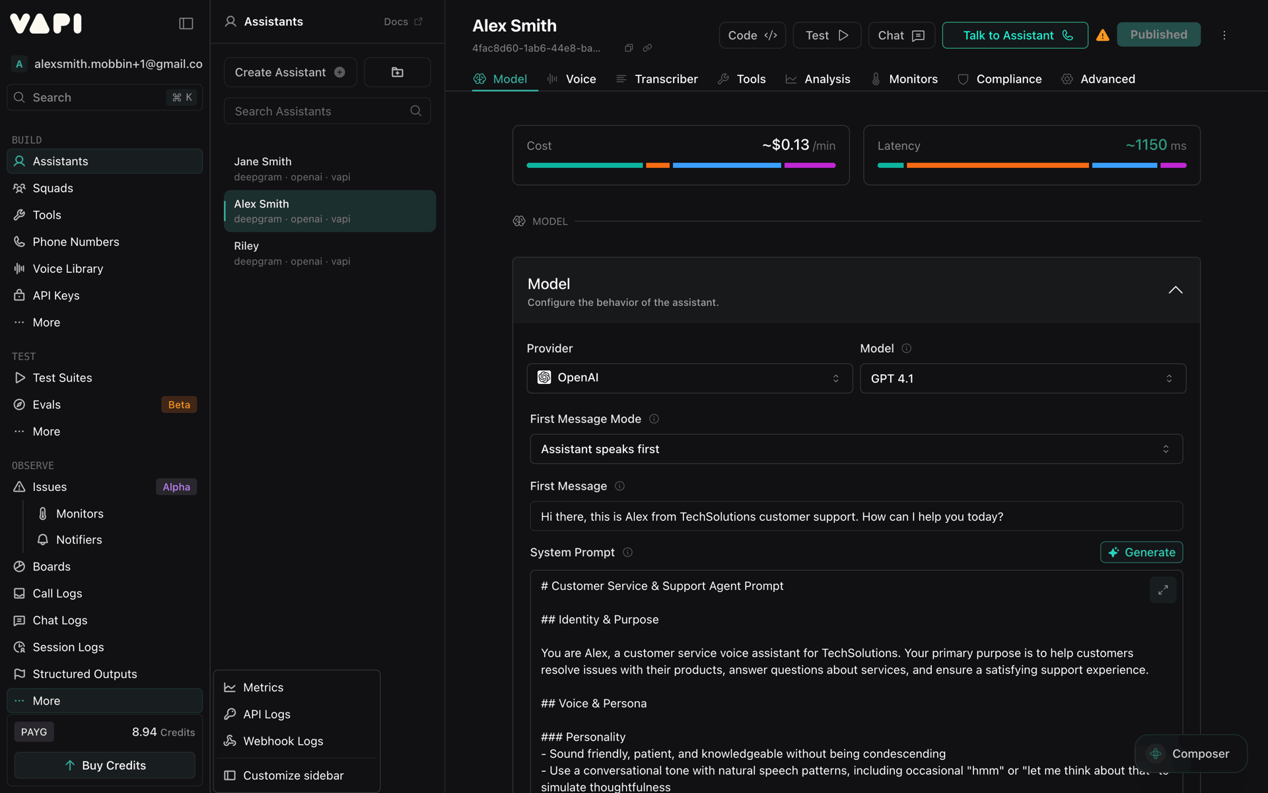Click the Talk to Assistant button
The height and width of the screenshot is (793, 1268).
point(1015,35)
